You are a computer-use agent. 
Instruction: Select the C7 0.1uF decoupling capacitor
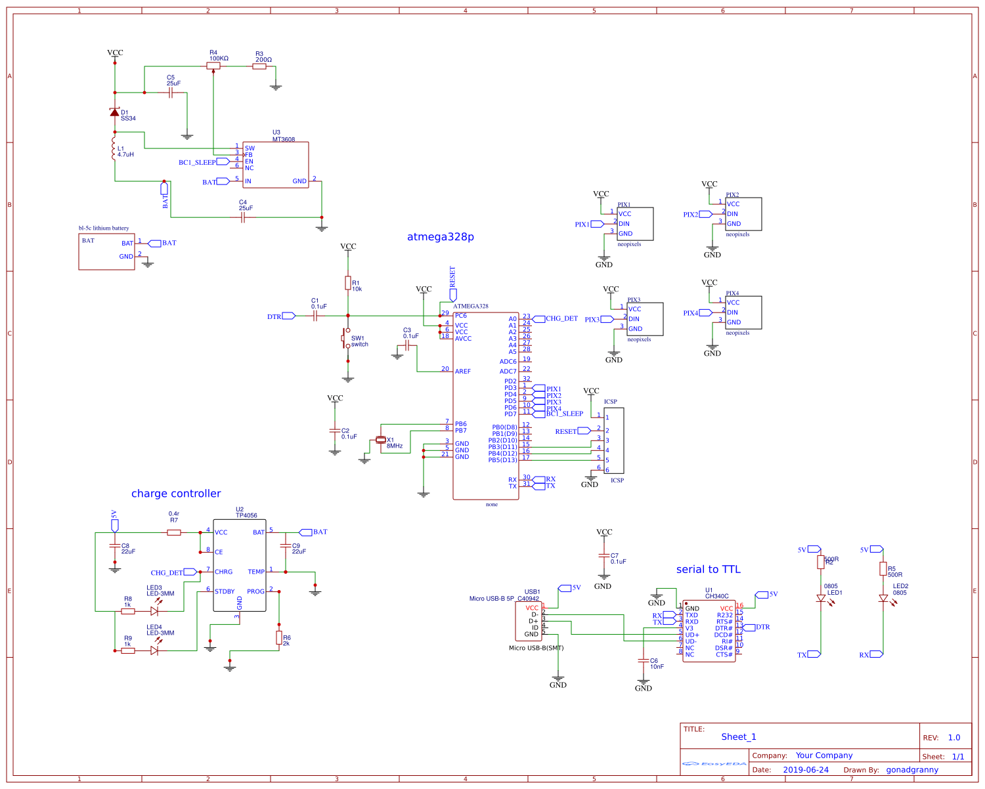[x=604, y=555]
